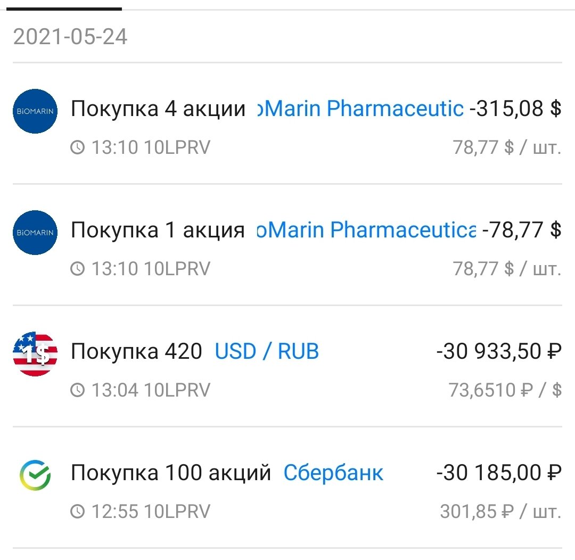
Task: Click the BioMarin logo on the first purchase
Action: [x=35, y=112]
